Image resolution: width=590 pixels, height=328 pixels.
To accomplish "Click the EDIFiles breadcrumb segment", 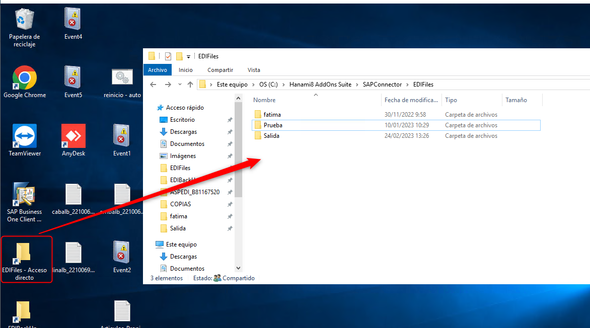I will tap(423, 85).
